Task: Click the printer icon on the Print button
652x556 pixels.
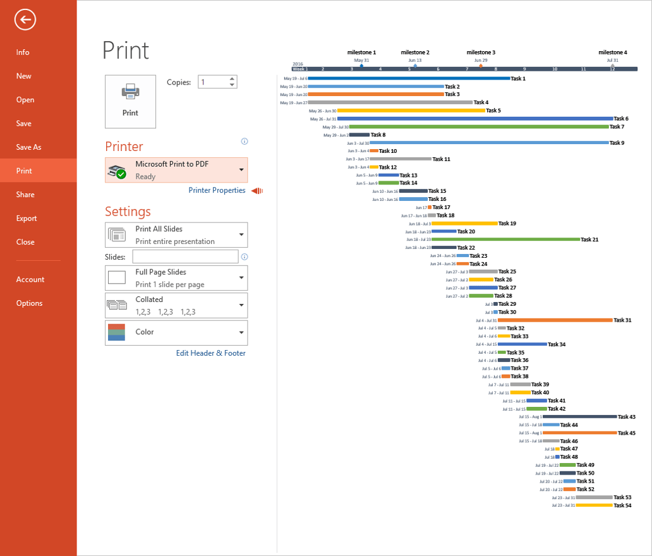Action: pos(130,92)
